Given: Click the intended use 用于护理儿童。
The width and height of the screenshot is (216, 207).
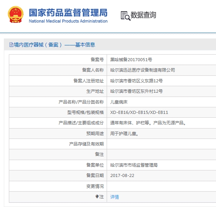Looking at the screenshot, I should [x=124, y=134].
